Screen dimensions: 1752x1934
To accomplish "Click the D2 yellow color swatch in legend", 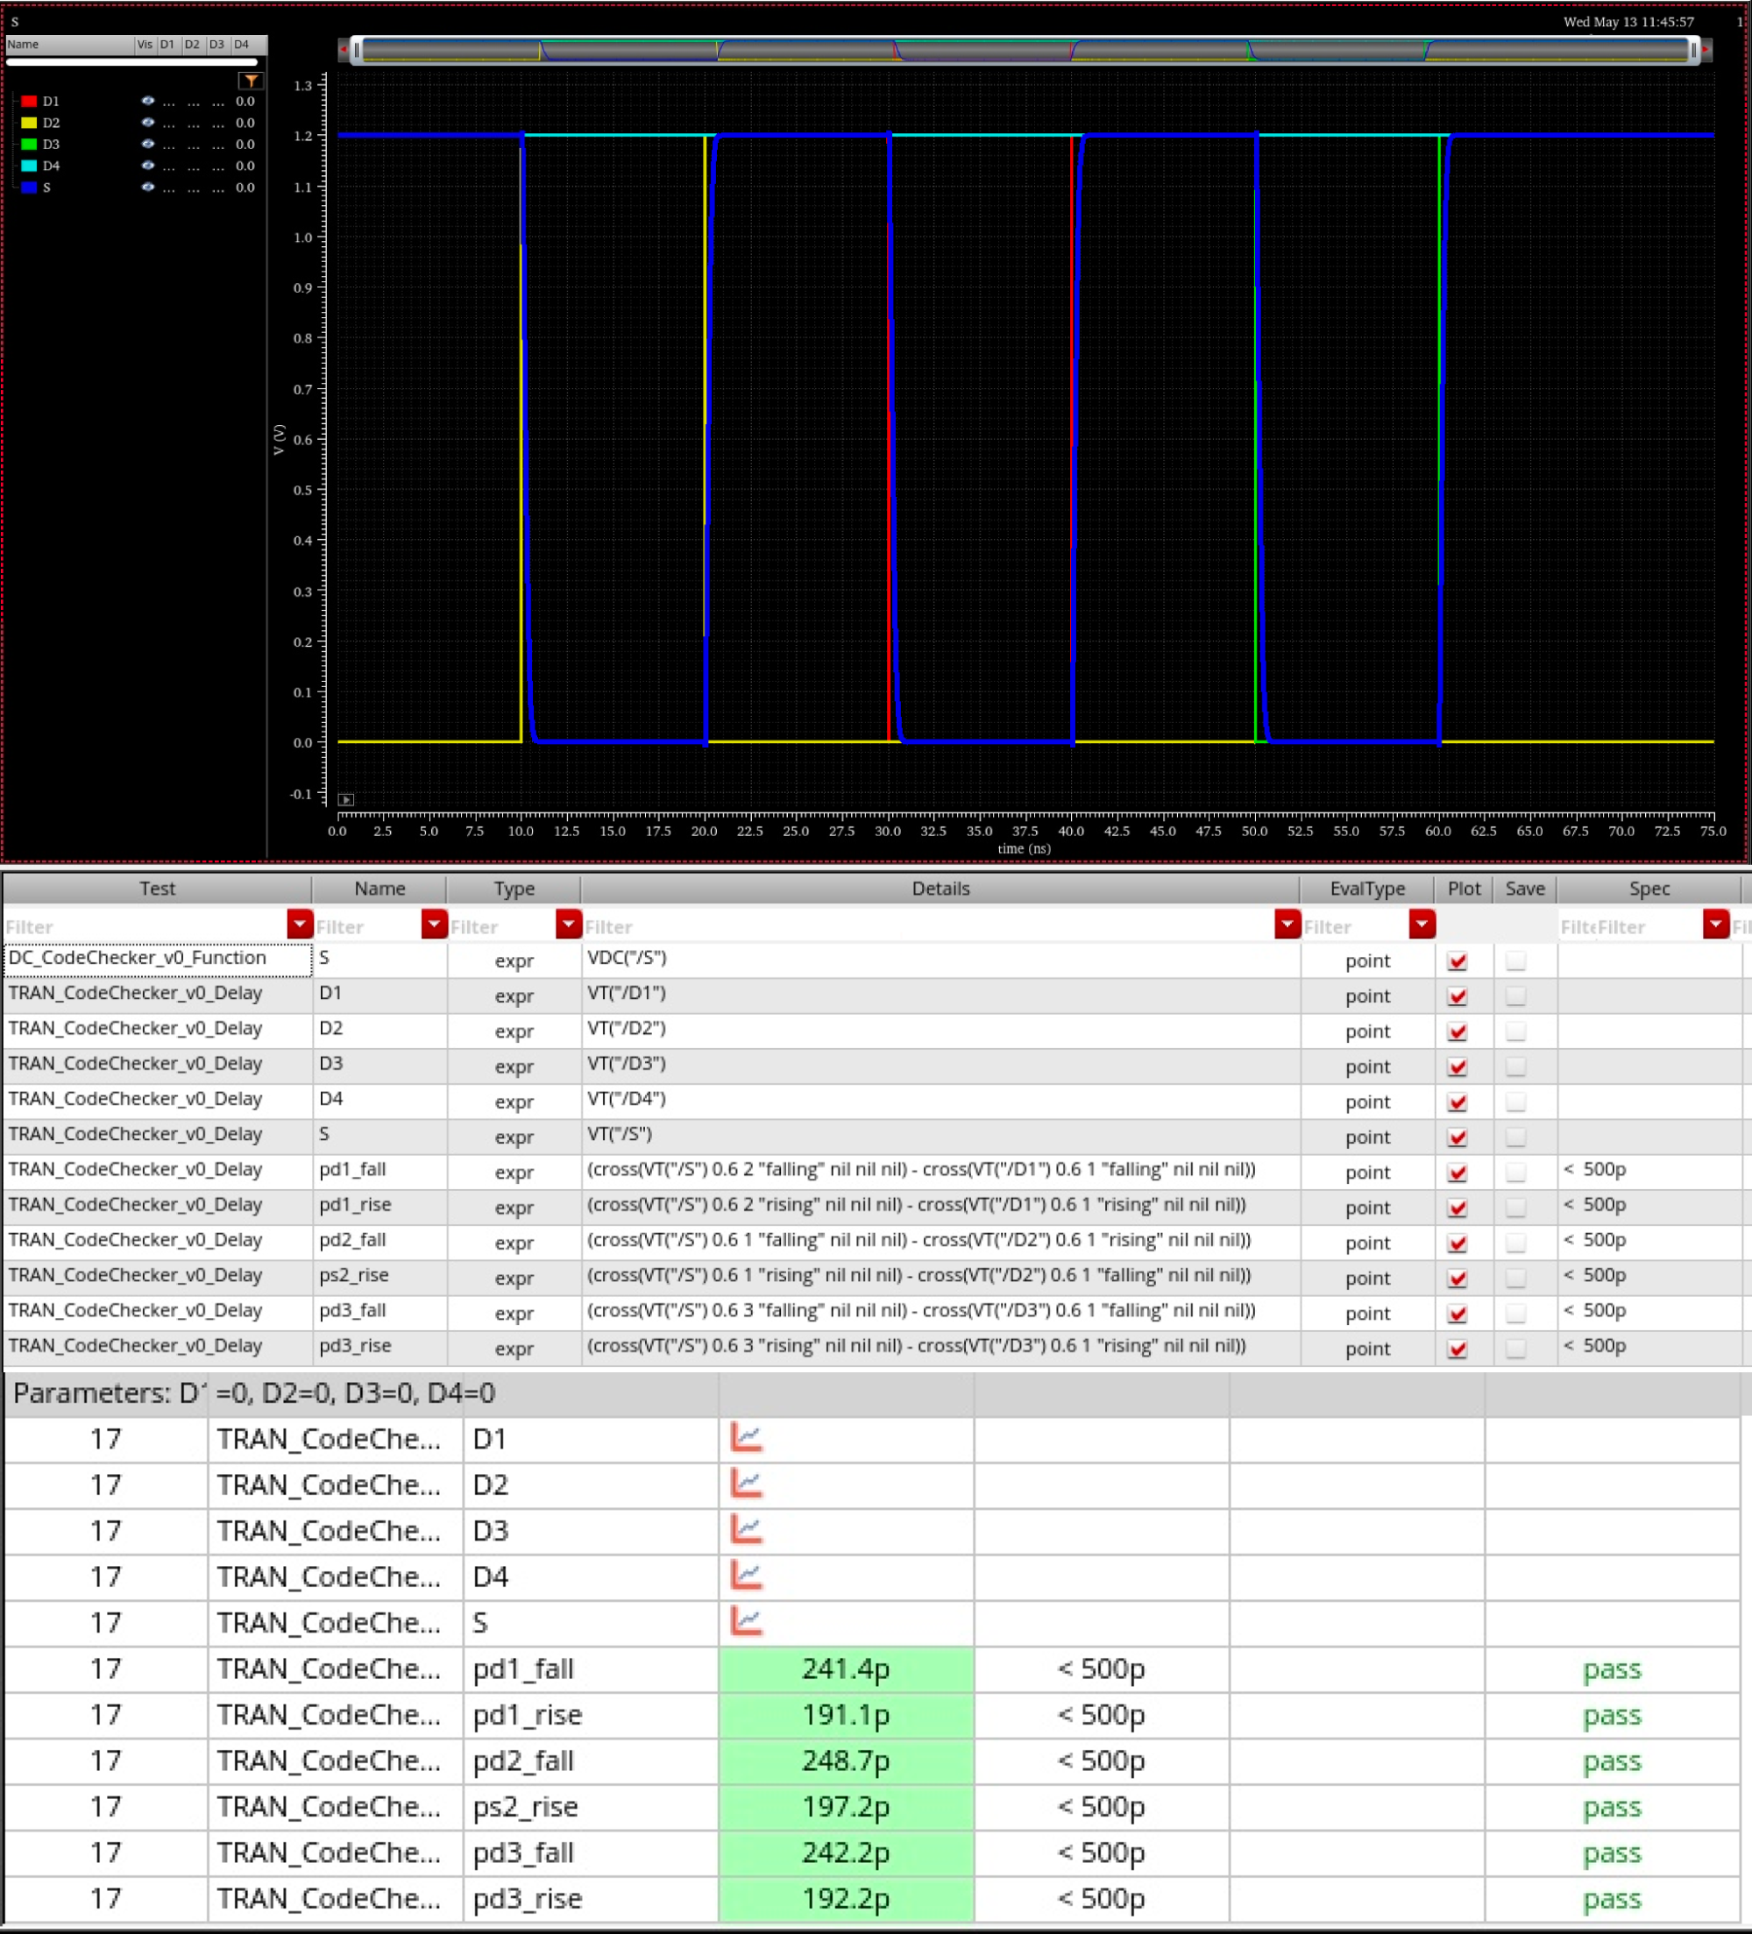I will pos(29,122).
